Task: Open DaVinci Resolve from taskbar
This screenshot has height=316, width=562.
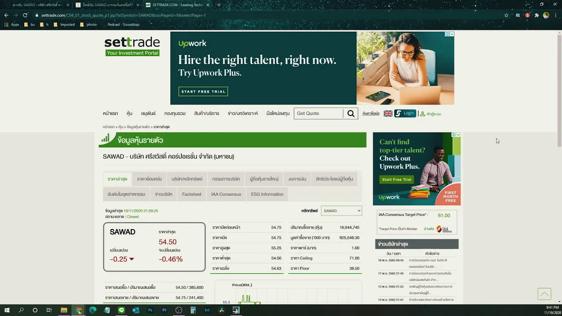Action: coord(222,310)
